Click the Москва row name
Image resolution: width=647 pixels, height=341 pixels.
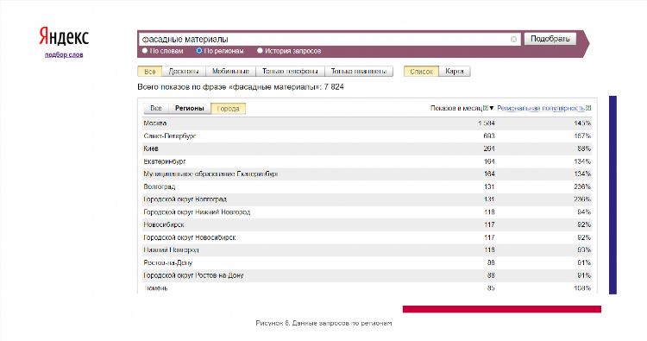point(155,123)
